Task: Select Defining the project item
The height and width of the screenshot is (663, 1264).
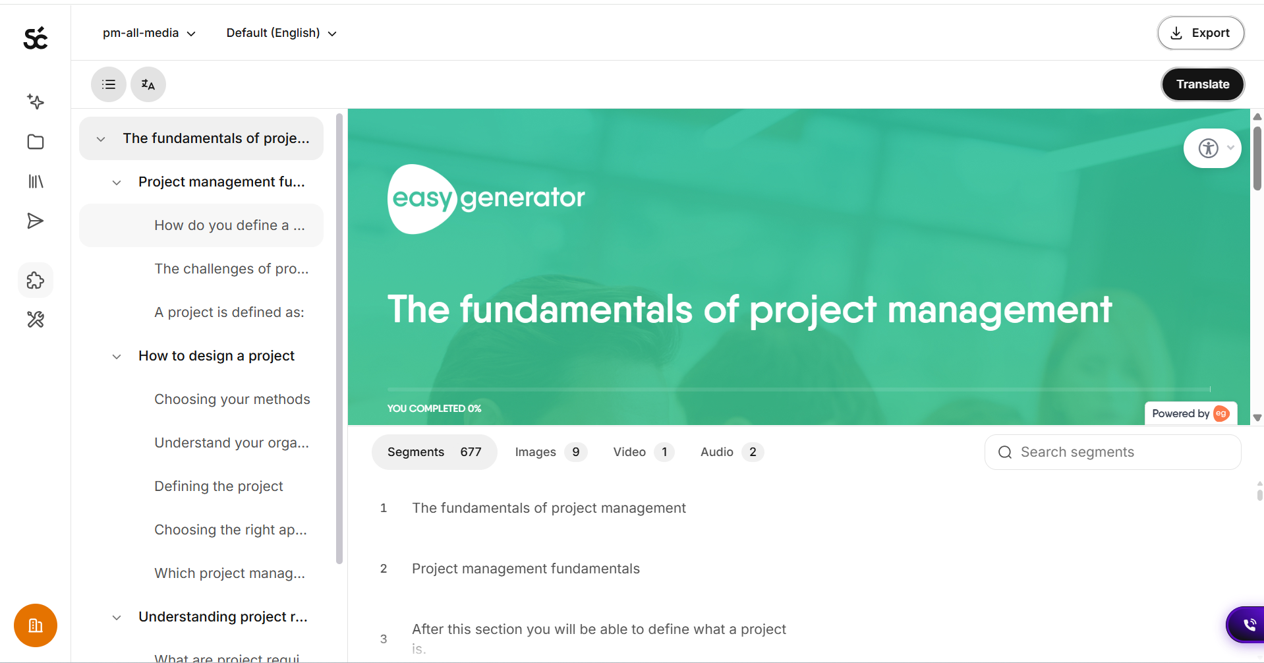Action: (x=201, y=486)
